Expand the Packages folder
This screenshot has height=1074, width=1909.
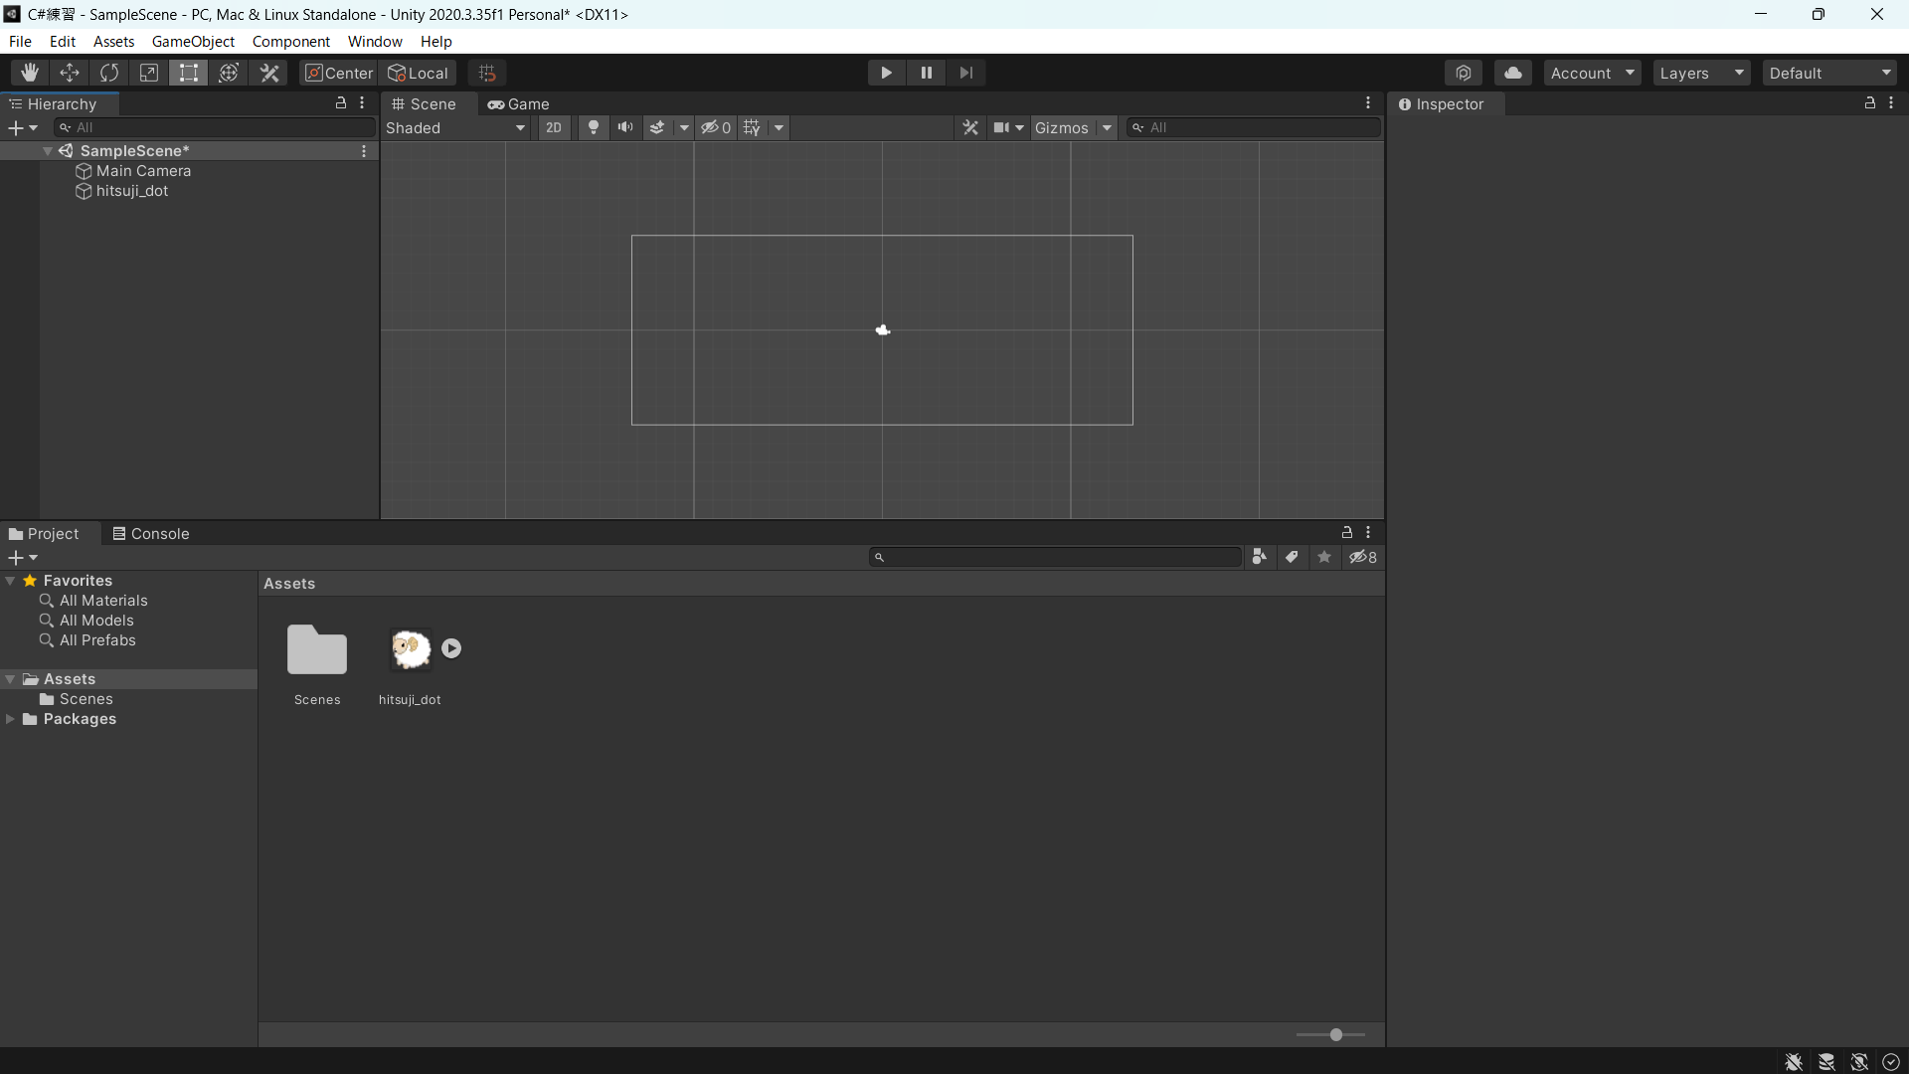pos(11,719)
